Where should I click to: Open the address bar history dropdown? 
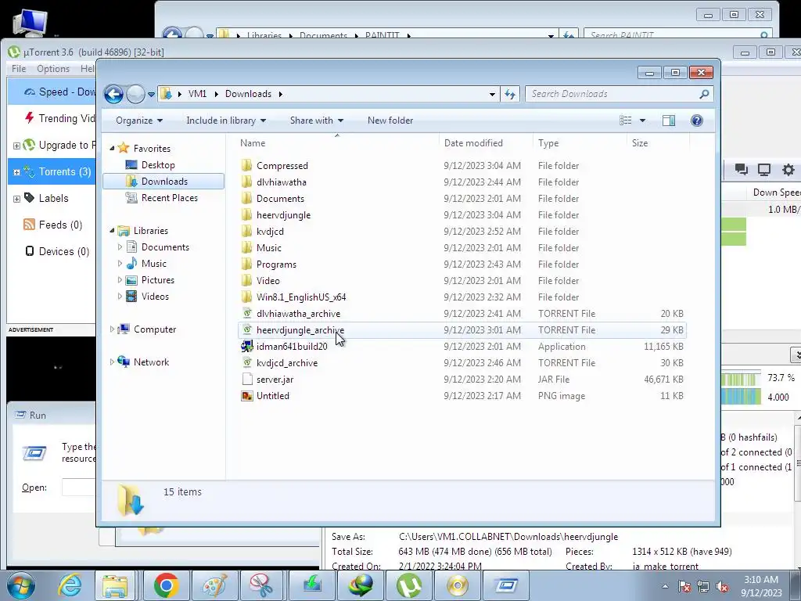(x=492, y=94)
